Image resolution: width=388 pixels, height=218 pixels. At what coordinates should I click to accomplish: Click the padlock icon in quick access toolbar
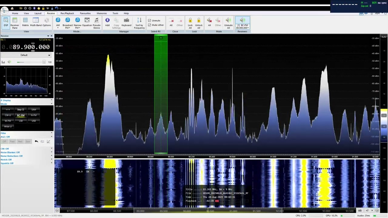click(x=43, y=8)
